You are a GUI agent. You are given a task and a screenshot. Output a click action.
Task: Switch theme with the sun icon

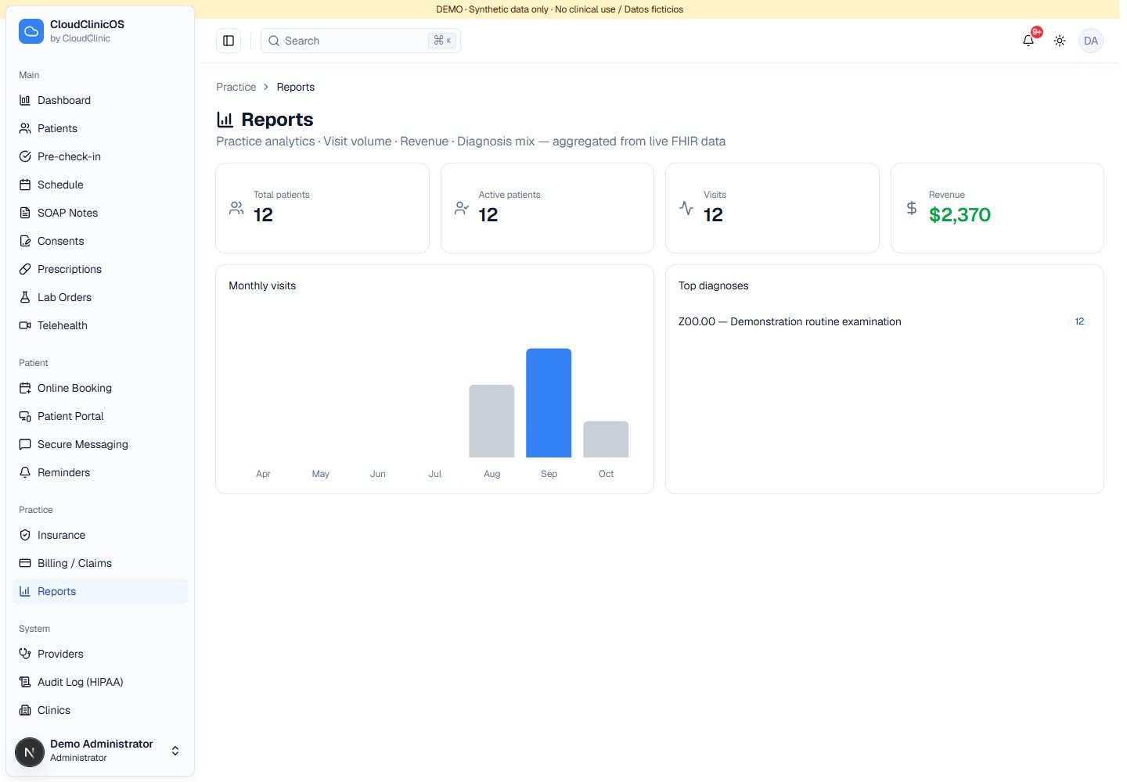1060,41
